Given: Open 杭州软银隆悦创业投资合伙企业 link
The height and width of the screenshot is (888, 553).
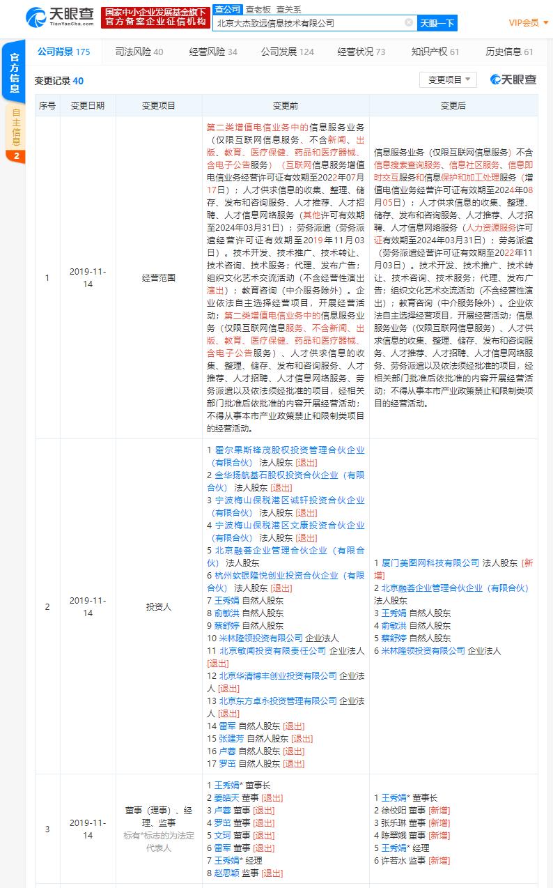Looking at the screenshot, I should pos(286,581).
